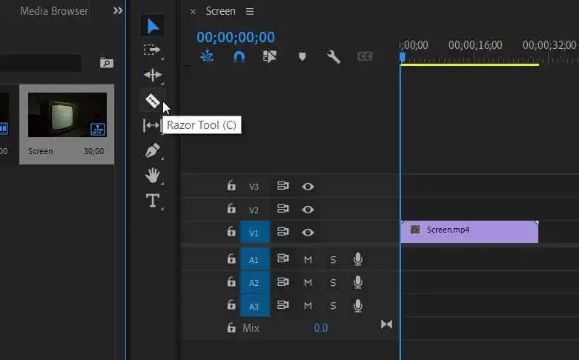
Task: Select the Track Select Forward tool
Action: click(152, 50)
